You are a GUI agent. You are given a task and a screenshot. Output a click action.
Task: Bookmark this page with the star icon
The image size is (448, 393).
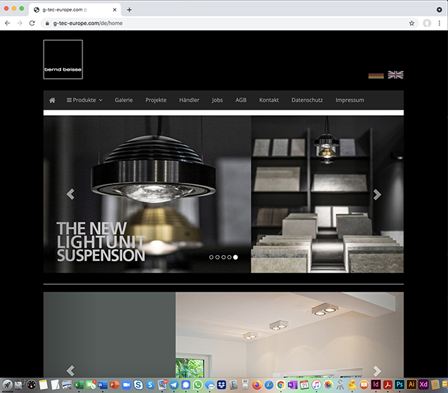pos(412,23)
